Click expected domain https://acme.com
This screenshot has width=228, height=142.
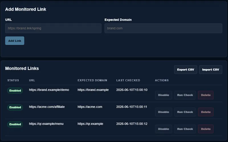click(90, 107)
